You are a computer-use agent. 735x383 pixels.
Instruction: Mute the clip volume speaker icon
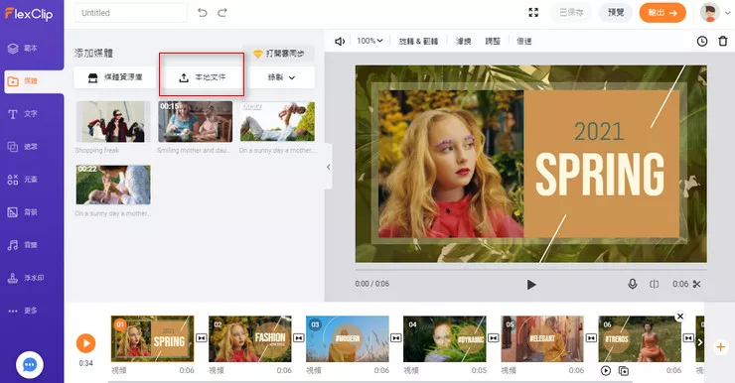click(x=340, y=42)
